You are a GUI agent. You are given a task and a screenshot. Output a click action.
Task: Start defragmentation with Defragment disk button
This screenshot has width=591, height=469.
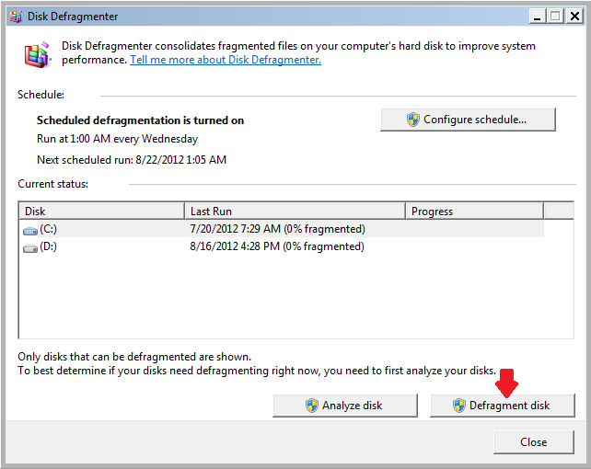502,406
